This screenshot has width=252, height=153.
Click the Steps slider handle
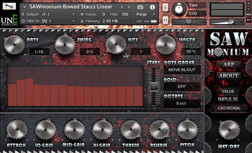click(x=154, y=87)
